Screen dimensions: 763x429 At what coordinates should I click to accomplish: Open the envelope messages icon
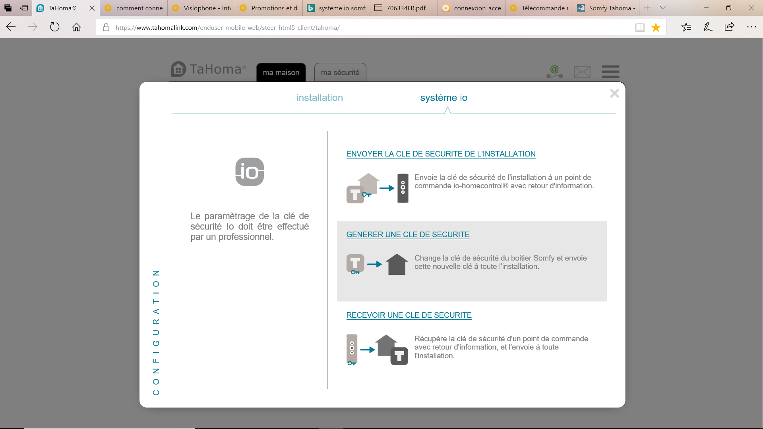(x=582, y=72)
